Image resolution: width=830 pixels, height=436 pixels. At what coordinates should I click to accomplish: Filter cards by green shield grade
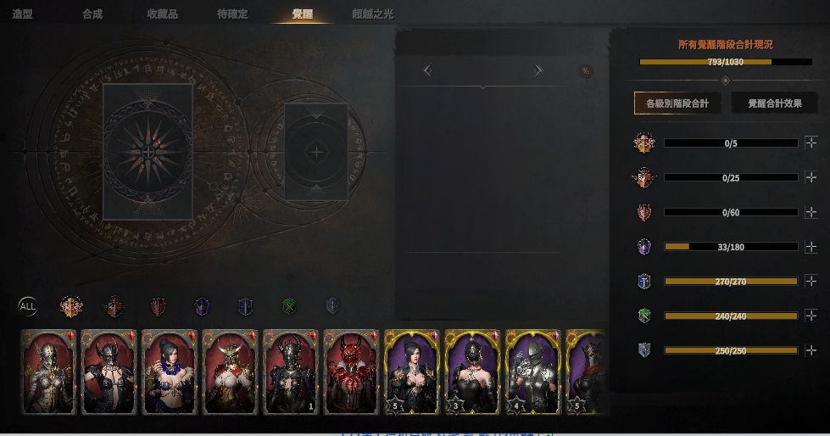tap(288, 306)
